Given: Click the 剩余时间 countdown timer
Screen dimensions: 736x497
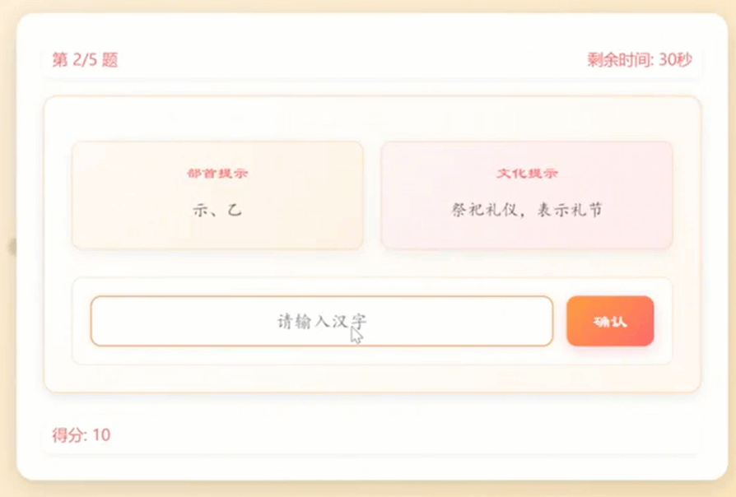Looking at the screenshot, I should pyautogui.click(x=640, y=60).
